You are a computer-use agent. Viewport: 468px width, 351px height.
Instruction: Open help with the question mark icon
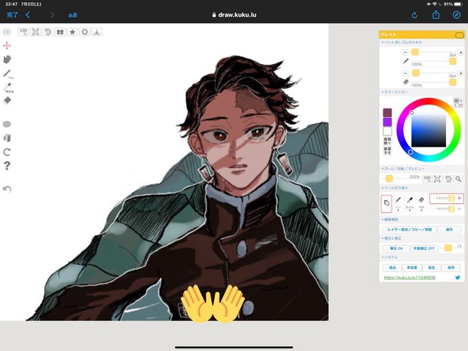point(7,166)
